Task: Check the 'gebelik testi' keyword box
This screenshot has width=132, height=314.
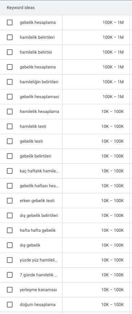Action: coord(10,141)
